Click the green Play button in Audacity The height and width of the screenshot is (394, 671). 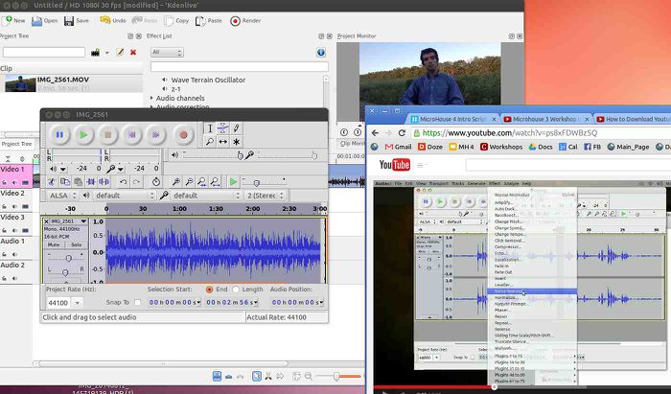83,135
